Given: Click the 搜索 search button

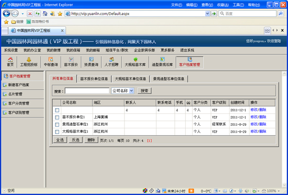Looking at the screenshot, I should pos(145,90).
